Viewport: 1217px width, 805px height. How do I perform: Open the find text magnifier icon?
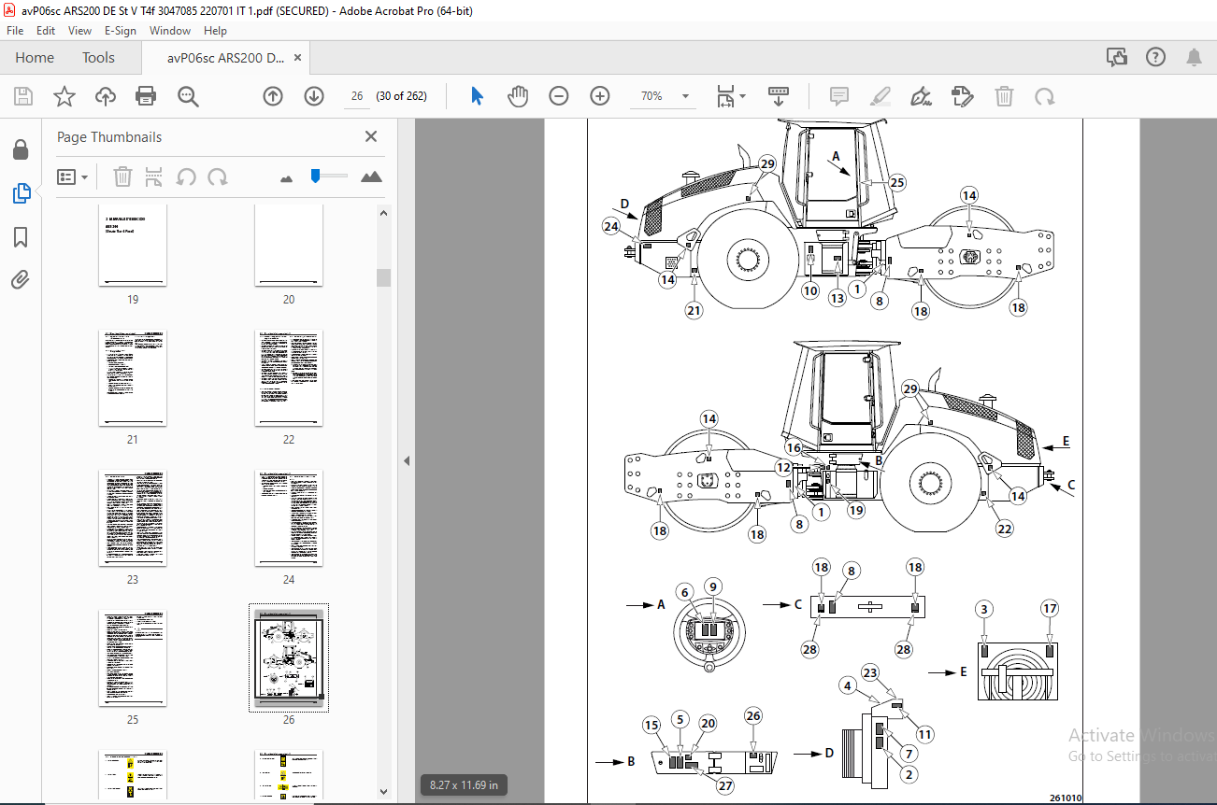(188, 96)
